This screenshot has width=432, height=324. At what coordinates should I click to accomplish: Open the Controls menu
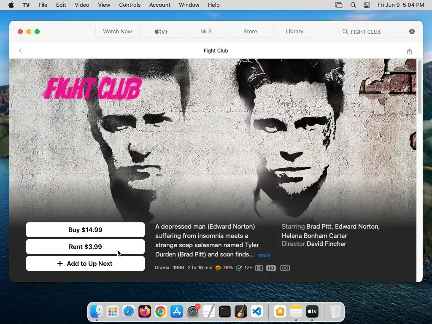[130, 5]
